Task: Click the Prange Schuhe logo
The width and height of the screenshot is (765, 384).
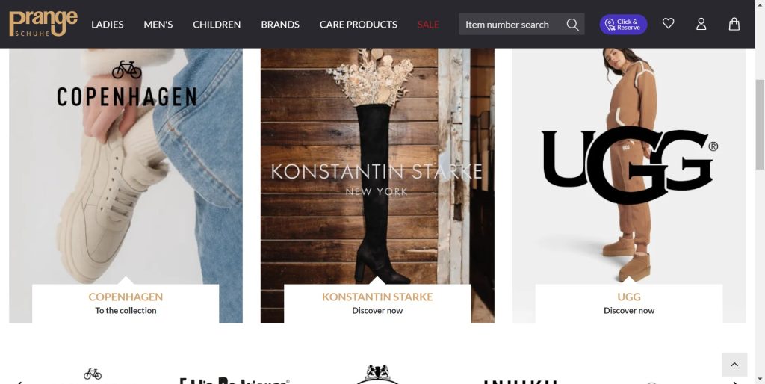Action: [x=43, y=23]
